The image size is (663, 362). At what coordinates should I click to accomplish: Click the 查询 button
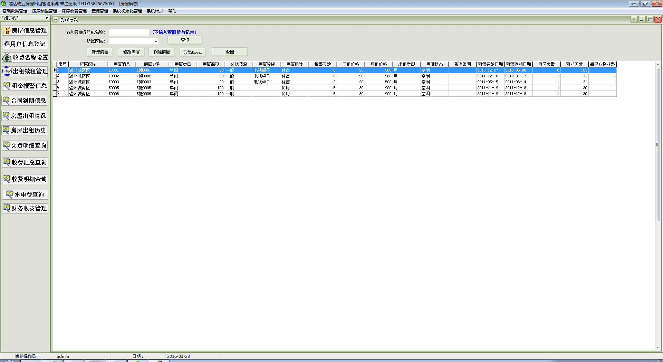tap(185, 40)
